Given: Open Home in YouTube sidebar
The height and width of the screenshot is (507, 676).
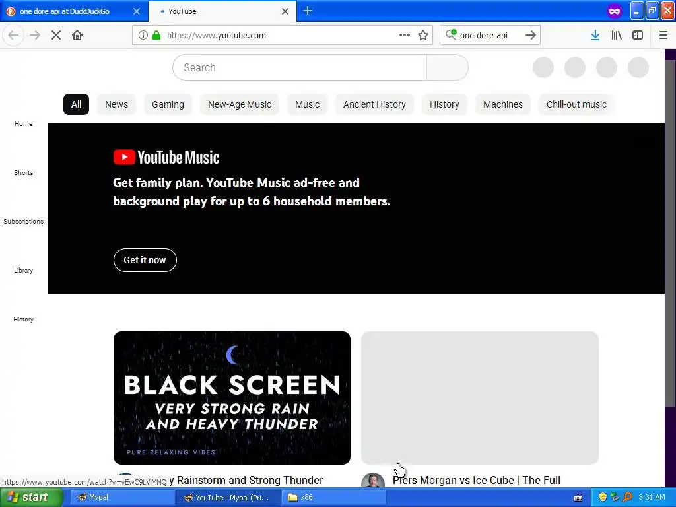Looking at the screenshot, I should click(23, 123).
